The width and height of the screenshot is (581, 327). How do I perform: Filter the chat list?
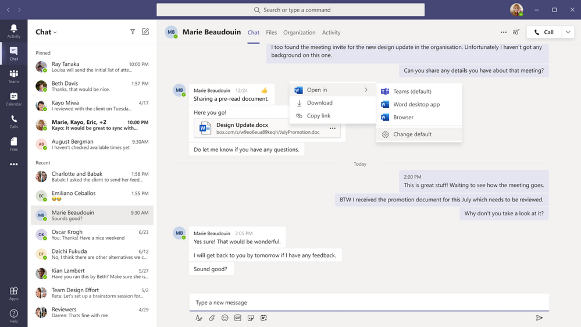pos(133,32)
